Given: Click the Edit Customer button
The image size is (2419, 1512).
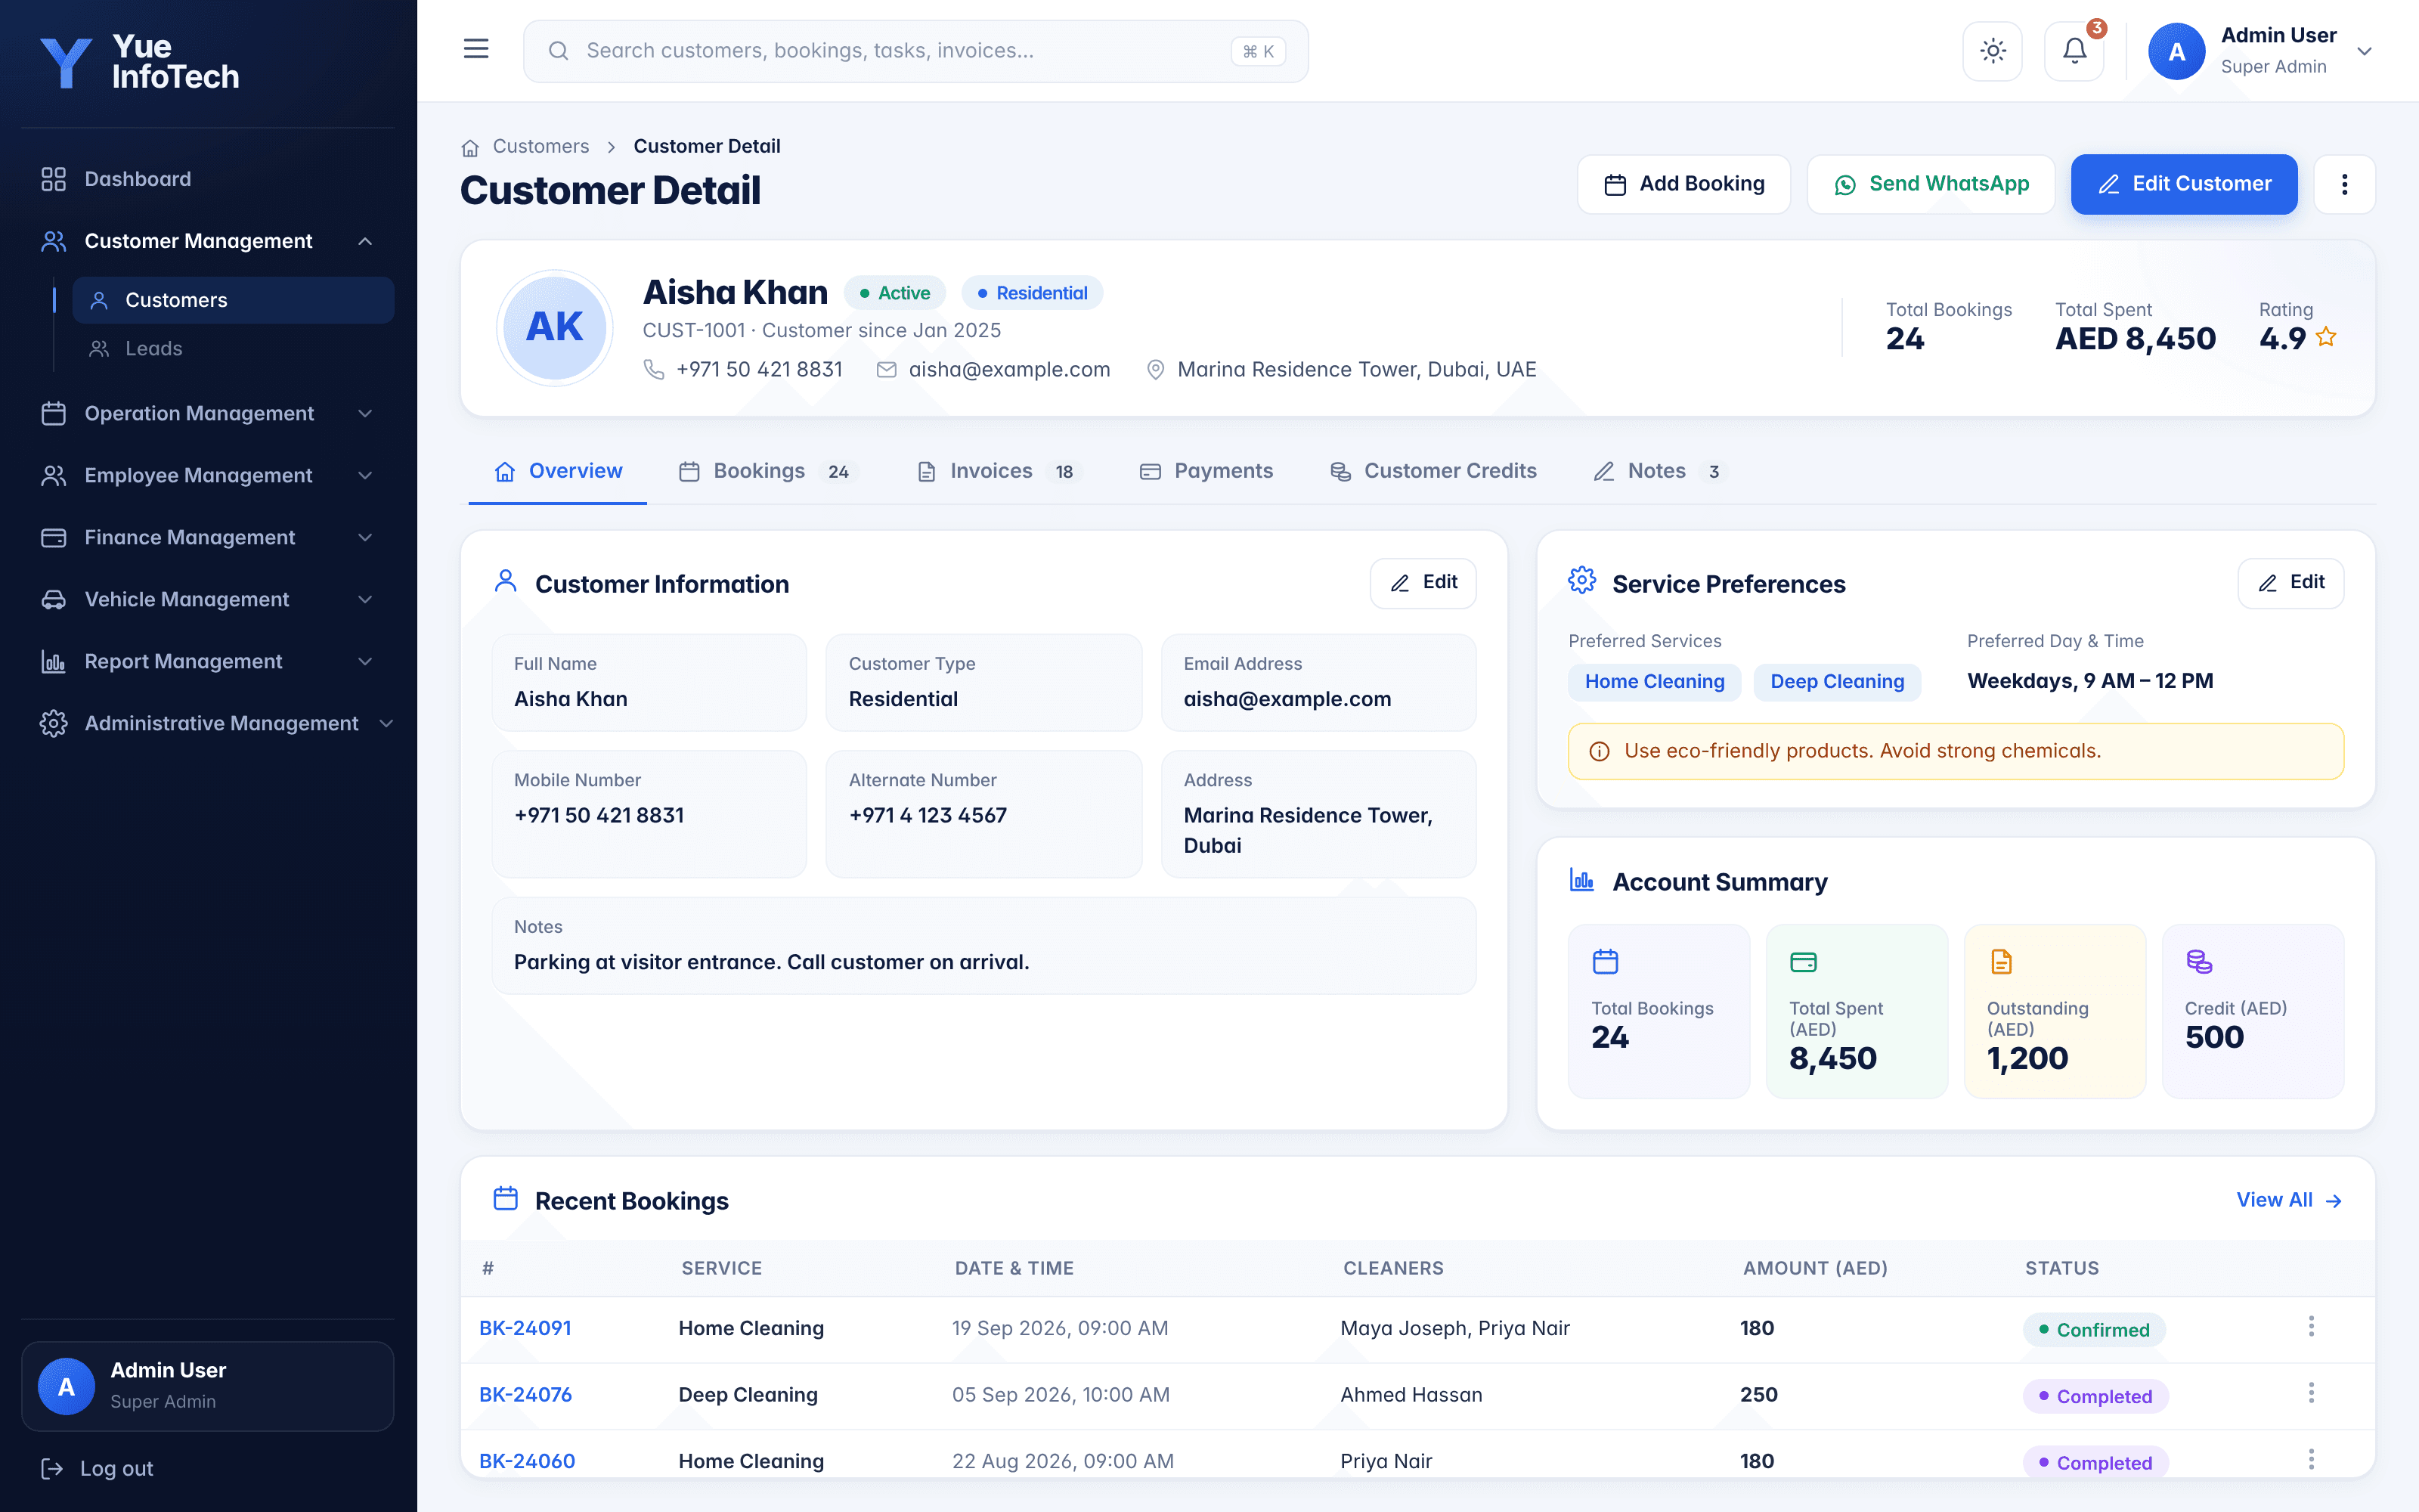Looking at the screenshot, I should [2183, 184].
